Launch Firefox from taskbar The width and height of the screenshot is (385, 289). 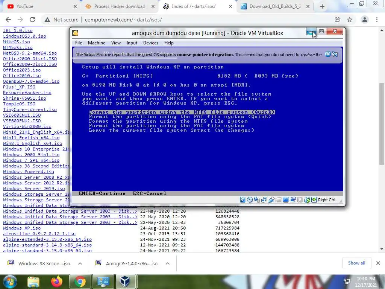point(57,281)
